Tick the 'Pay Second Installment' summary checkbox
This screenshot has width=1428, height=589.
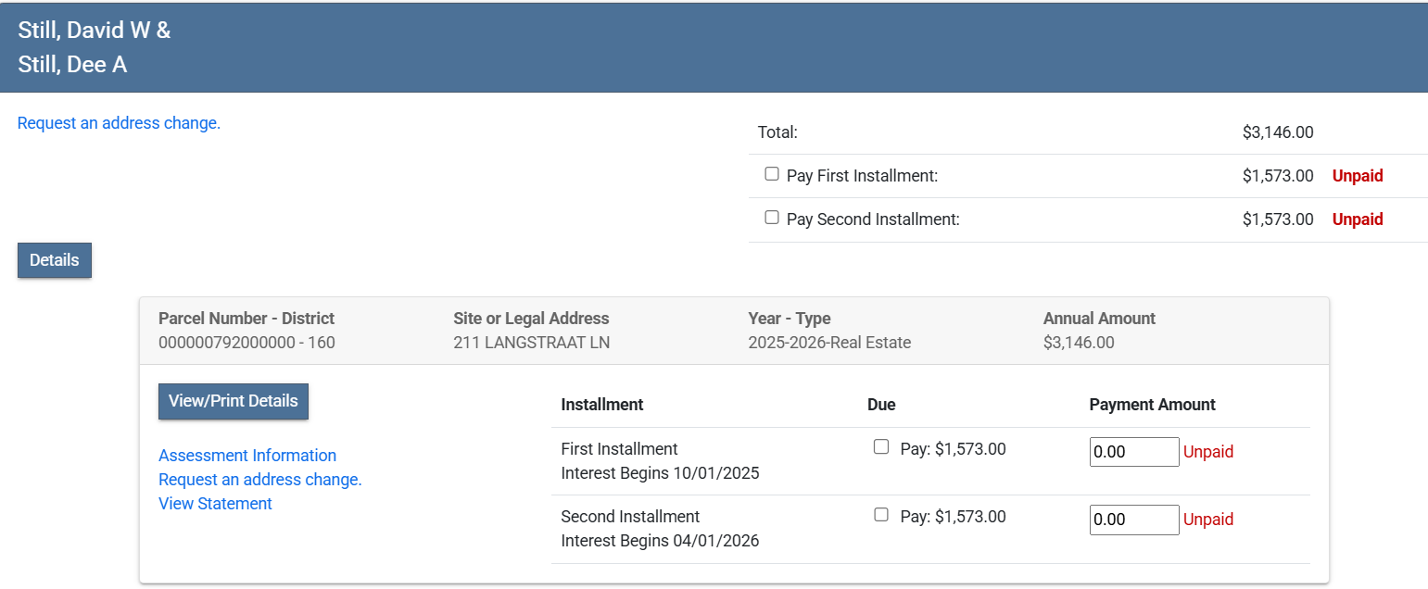coord(772,218)
